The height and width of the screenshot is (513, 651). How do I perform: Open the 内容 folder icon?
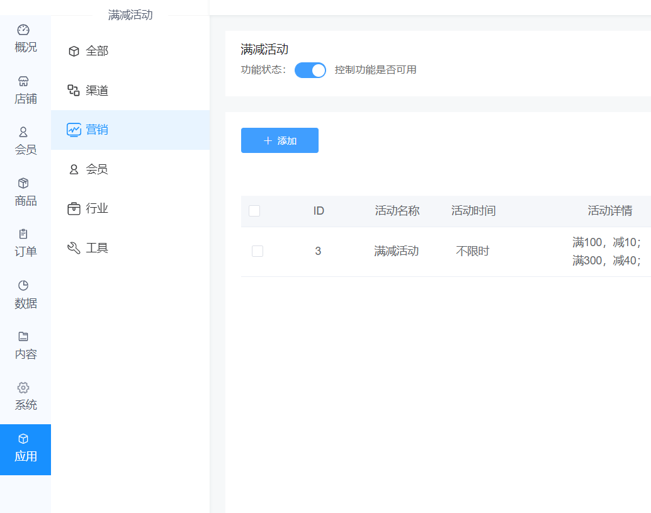[x=23, y=336]
